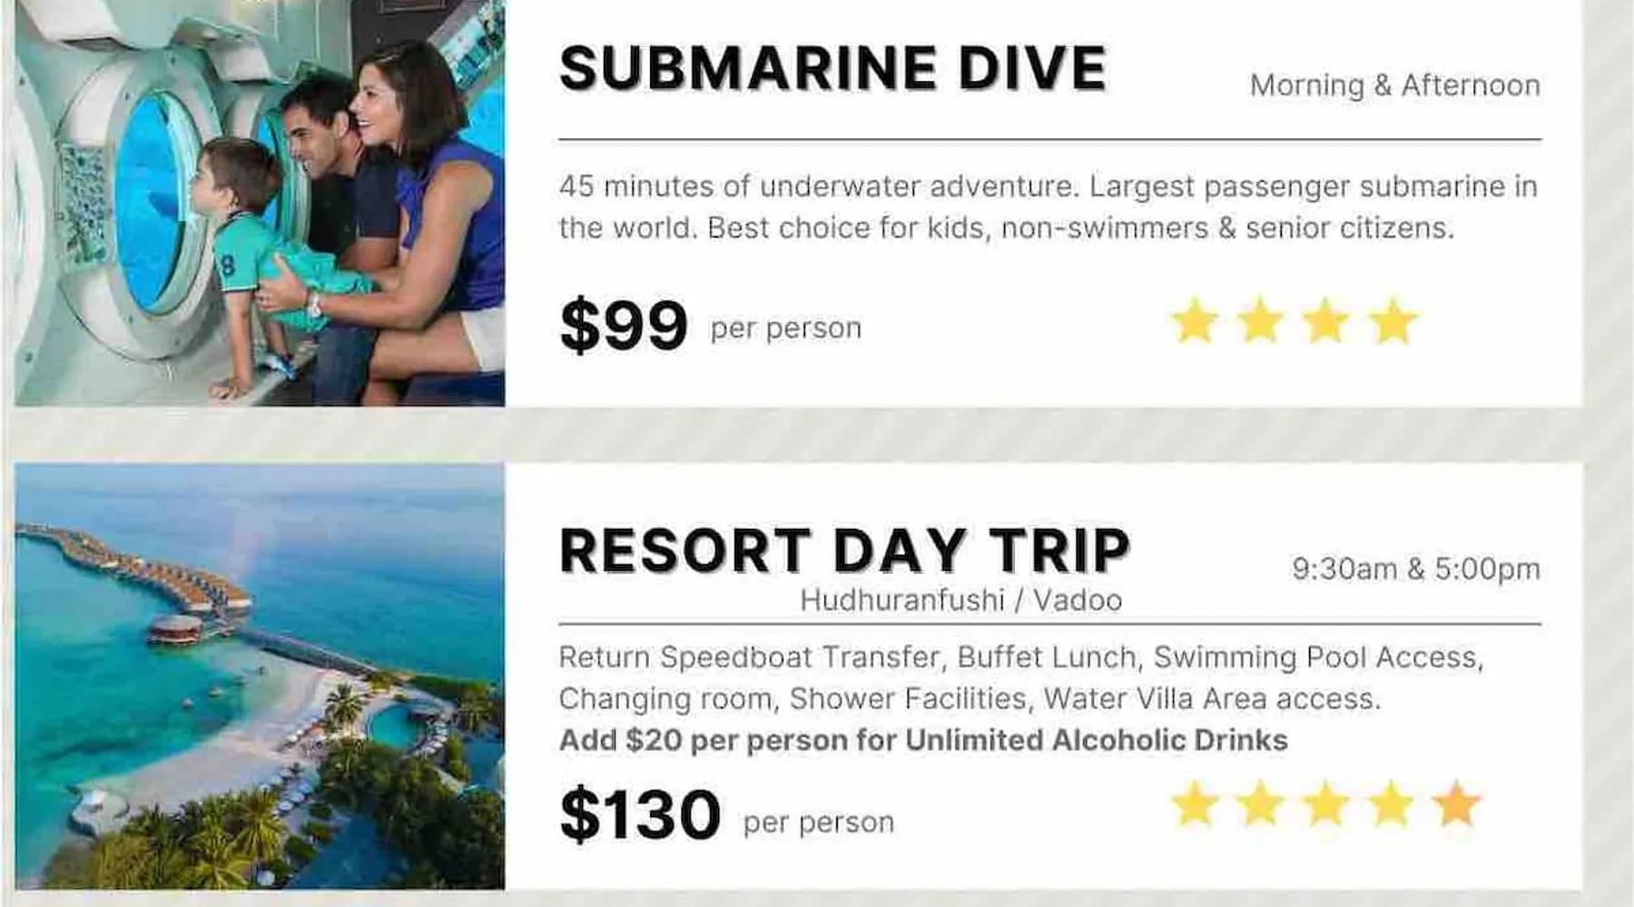Open the submarine family photo
The width and height of the screenshot is (1634, 907).
[x=260, y=201]
